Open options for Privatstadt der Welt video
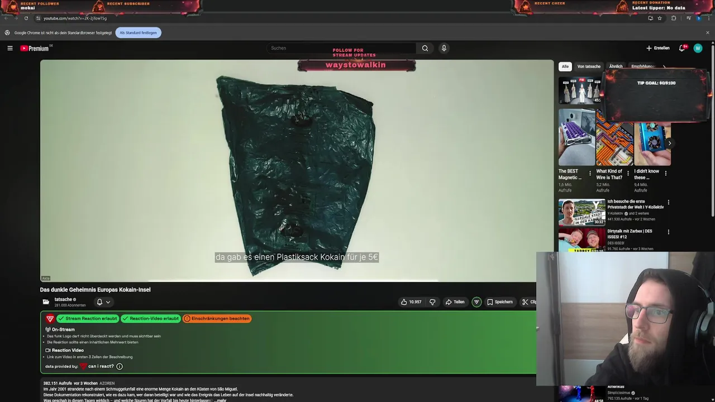 (x=668, y=202)
